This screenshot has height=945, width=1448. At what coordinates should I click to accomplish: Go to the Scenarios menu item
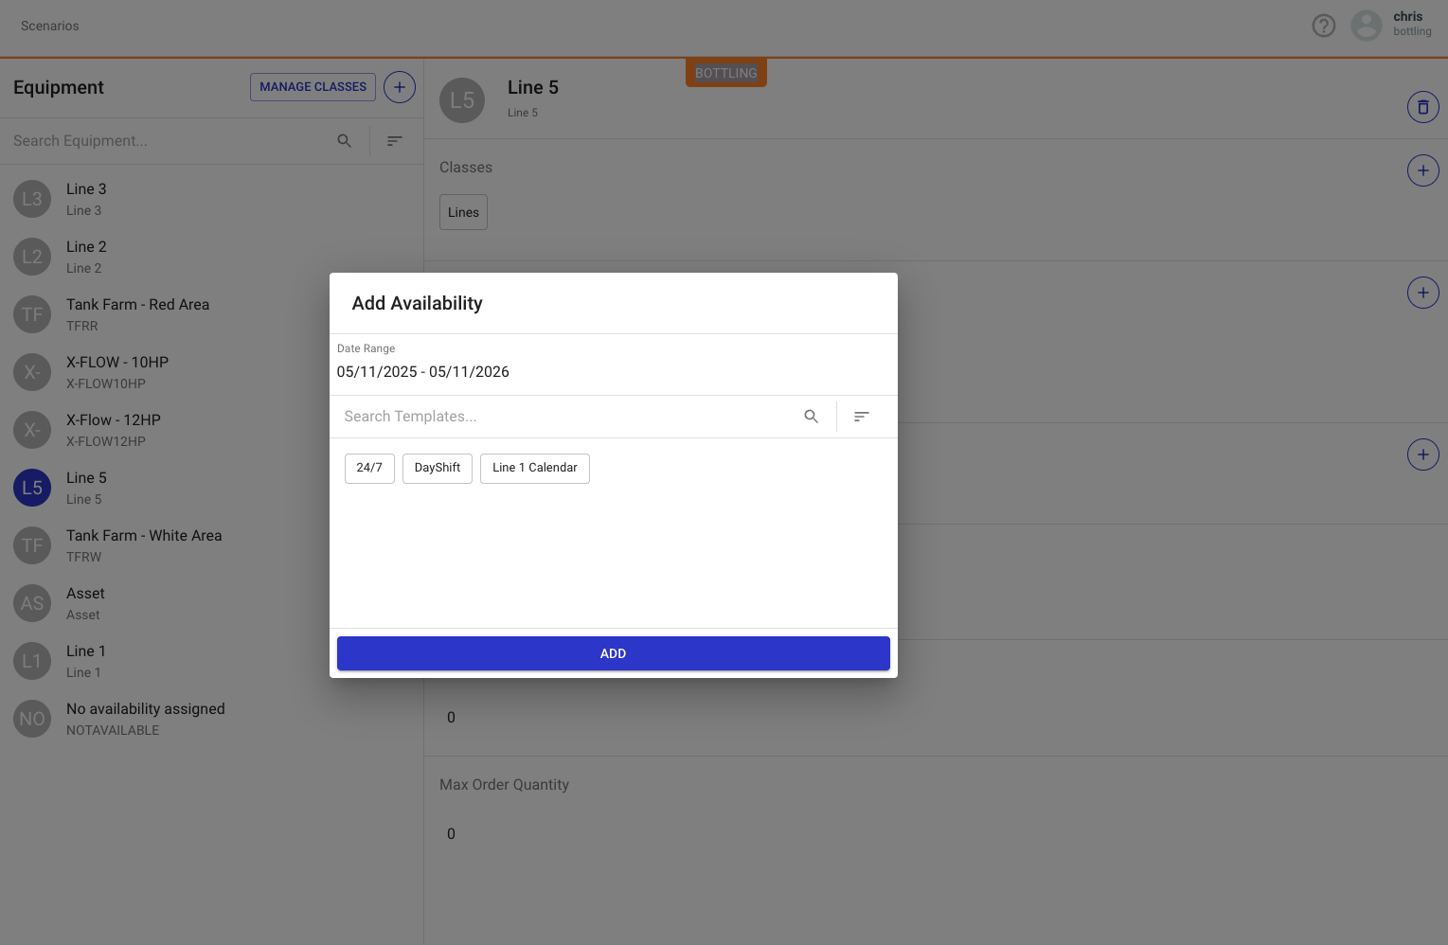point(50,26)
